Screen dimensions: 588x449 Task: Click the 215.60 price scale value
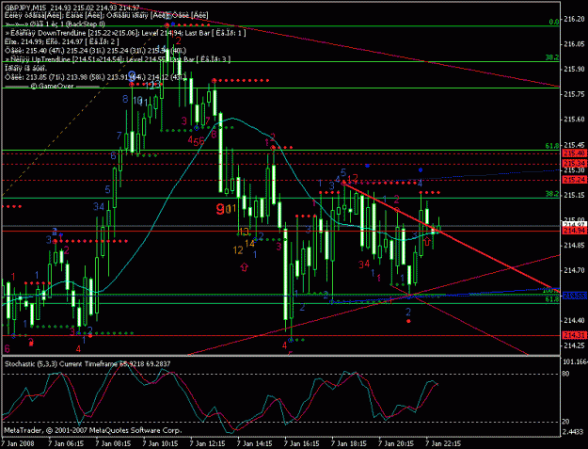click(x=574, y=120)
